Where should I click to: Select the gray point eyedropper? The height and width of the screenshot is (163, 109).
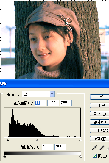[x=102, y=148]
